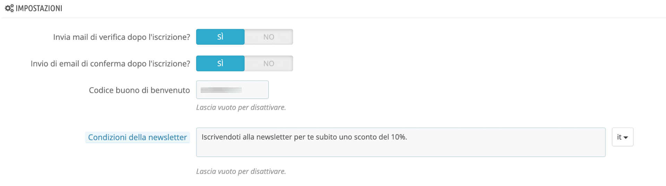666x186 pixels.
Task: Click the blurred voucher code value
Action: [221, 90]
